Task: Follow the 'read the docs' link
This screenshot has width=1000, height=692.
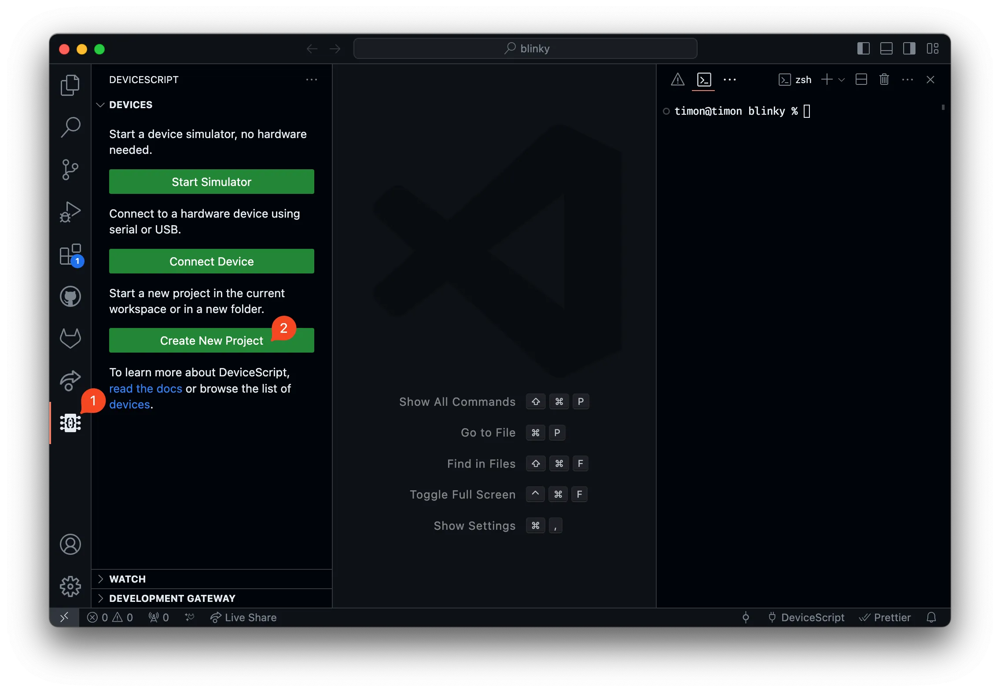Action: (145, 389)
